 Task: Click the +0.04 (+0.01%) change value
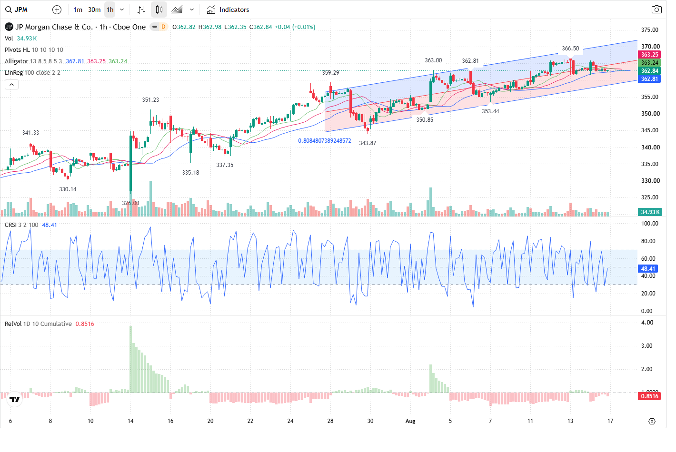tap(295, 27)
